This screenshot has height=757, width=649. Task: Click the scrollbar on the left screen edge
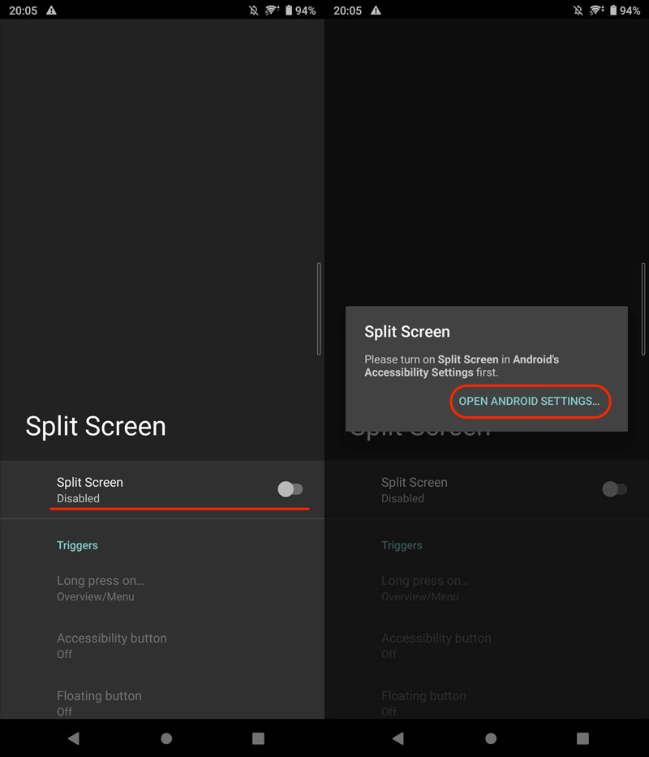(319, 308)
